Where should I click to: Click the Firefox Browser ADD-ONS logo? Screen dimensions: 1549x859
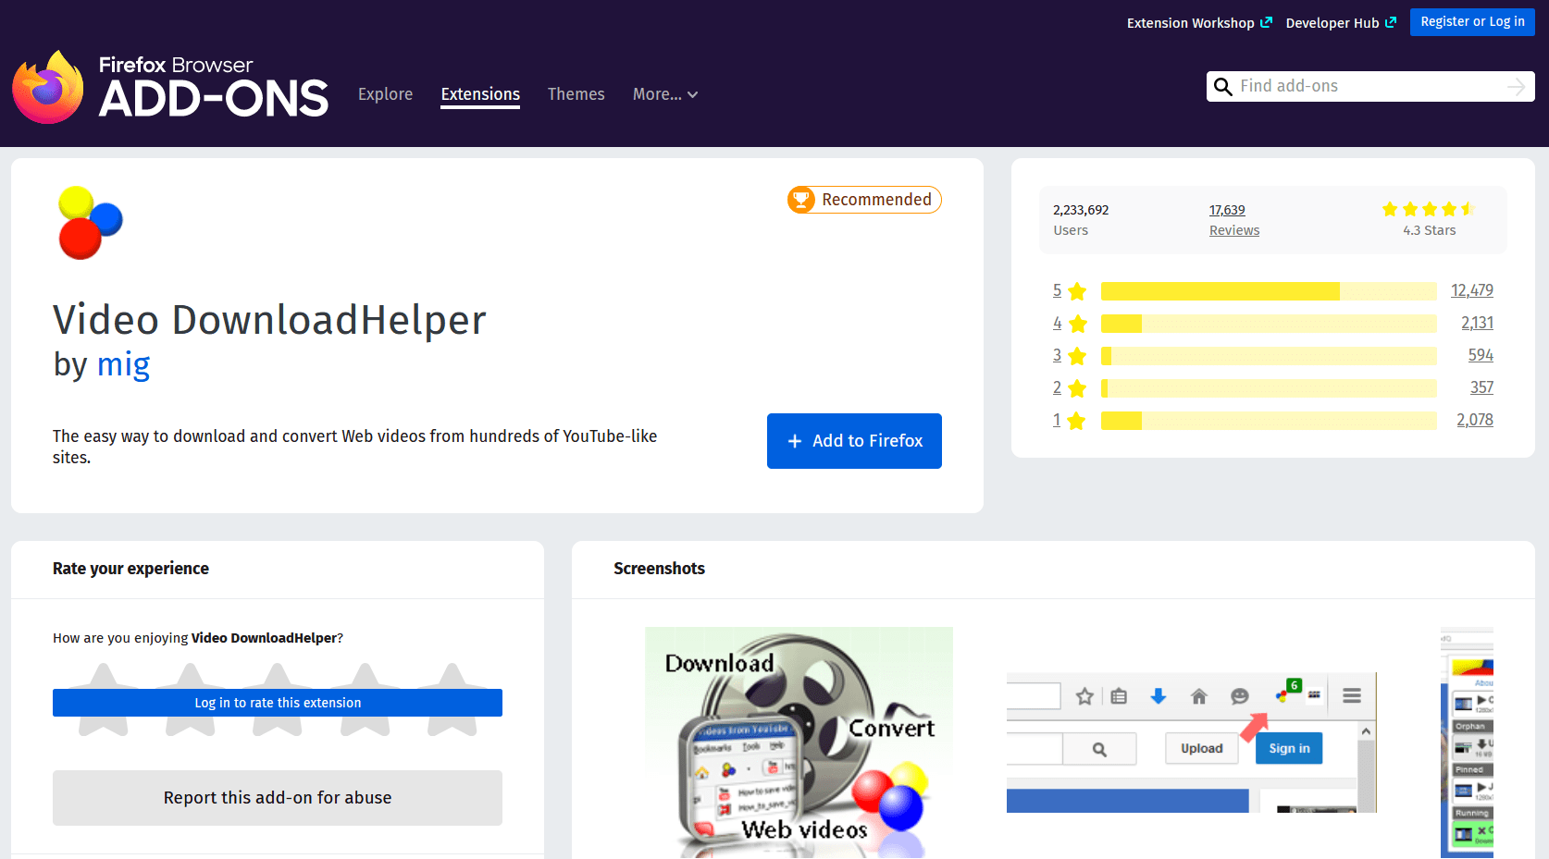tap(170, 88)
